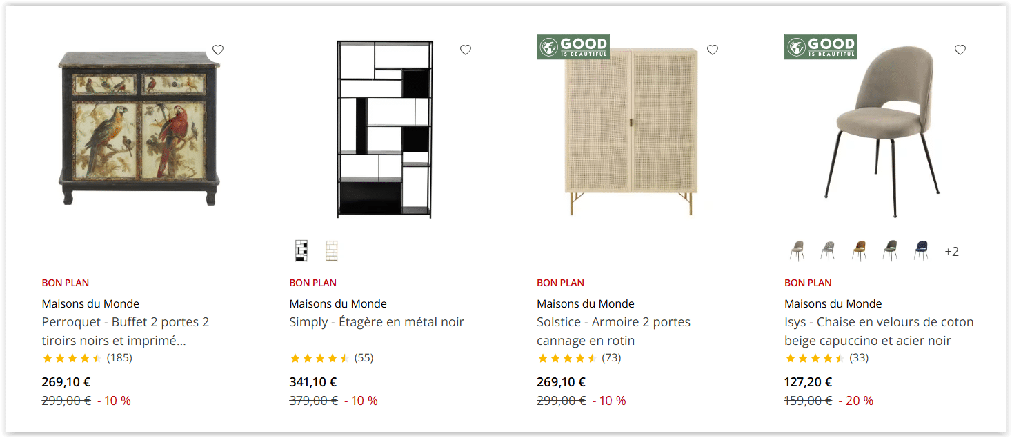The width and height of the screenshot is (1012, 438).
Task: Pick dark green Isys chair variant
Action: [890, 251]
